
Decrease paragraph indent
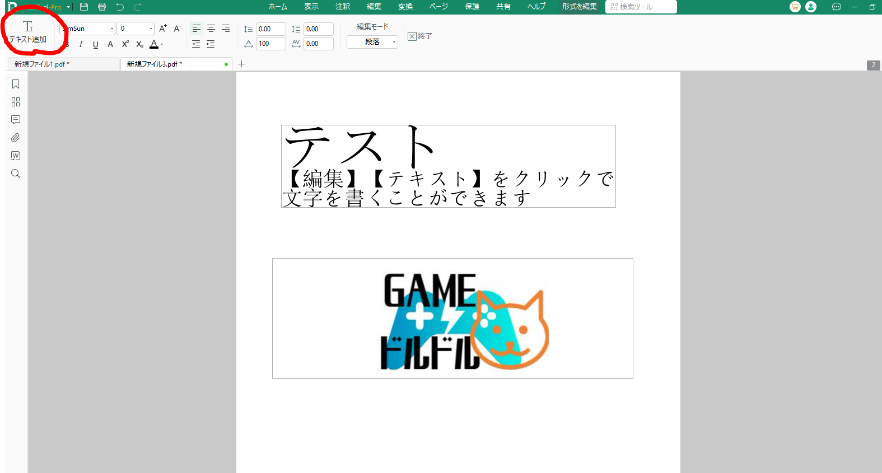click(x=211, y=44)
